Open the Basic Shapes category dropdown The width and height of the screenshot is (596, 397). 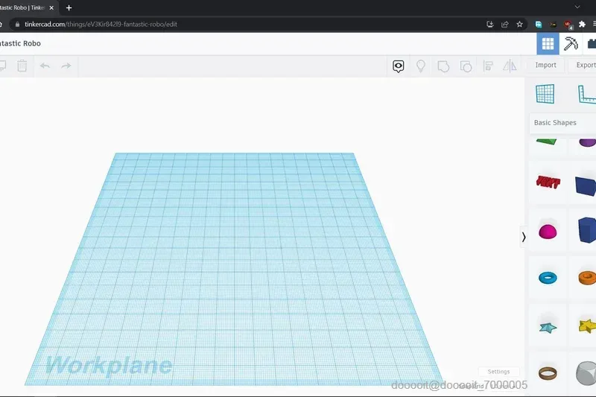tap(562, 123)
